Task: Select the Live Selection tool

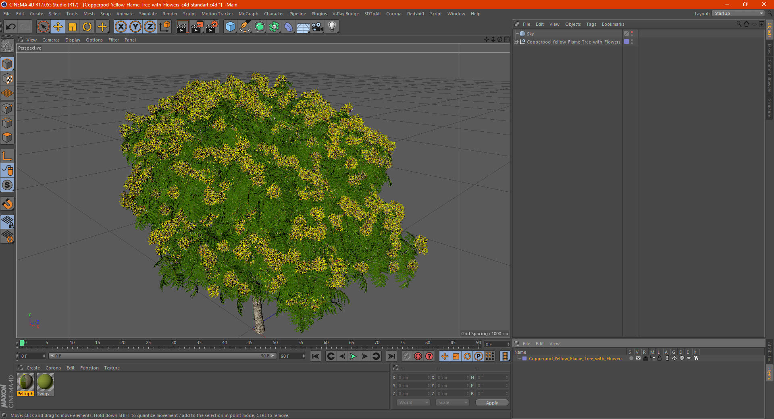Action: pos(43,27)
